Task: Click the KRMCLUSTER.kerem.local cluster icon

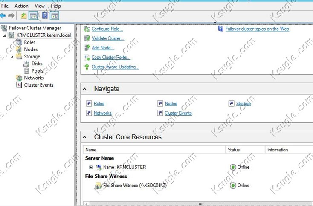Action: (12, 35)
